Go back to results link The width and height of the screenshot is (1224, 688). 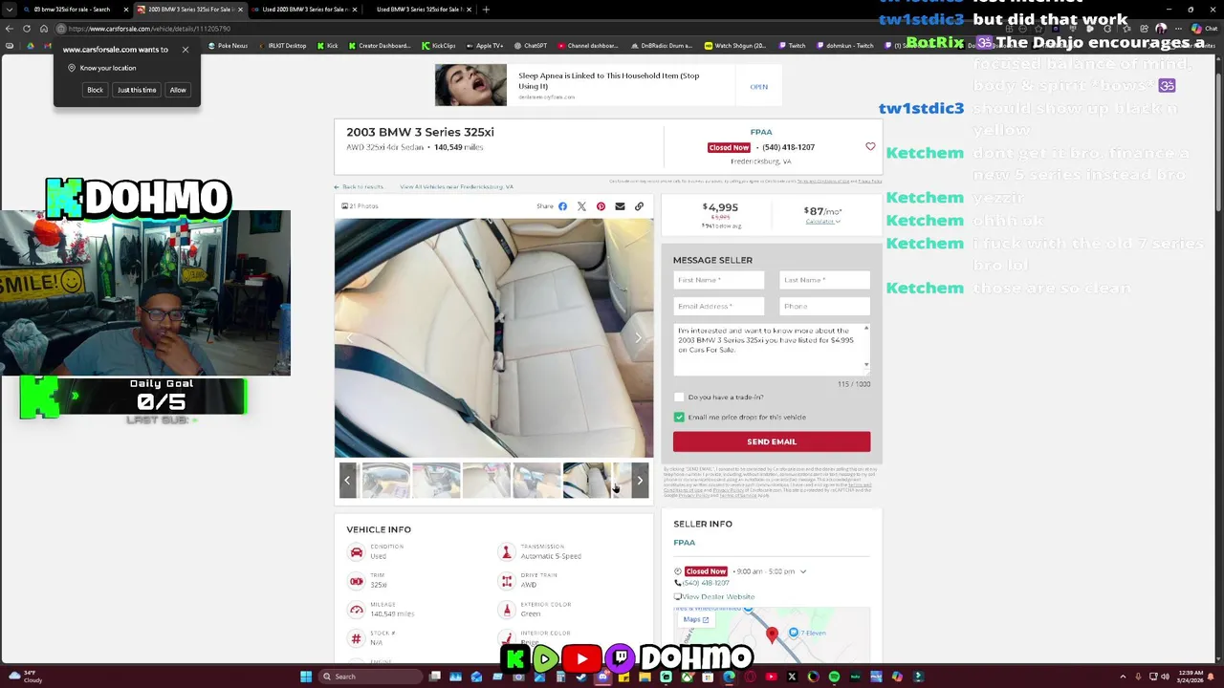359,187
